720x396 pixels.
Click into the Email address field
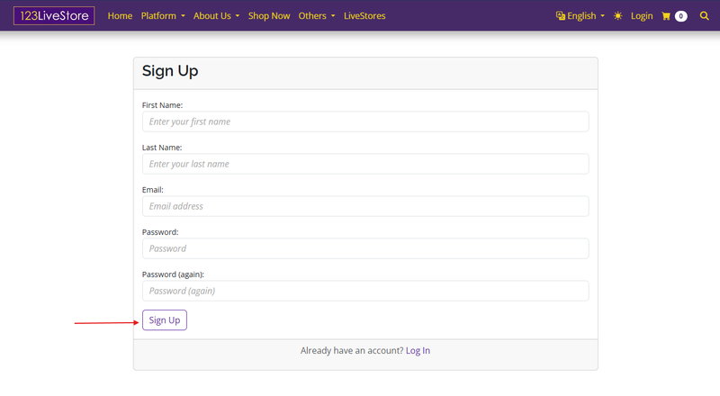(x=365, y=206)
